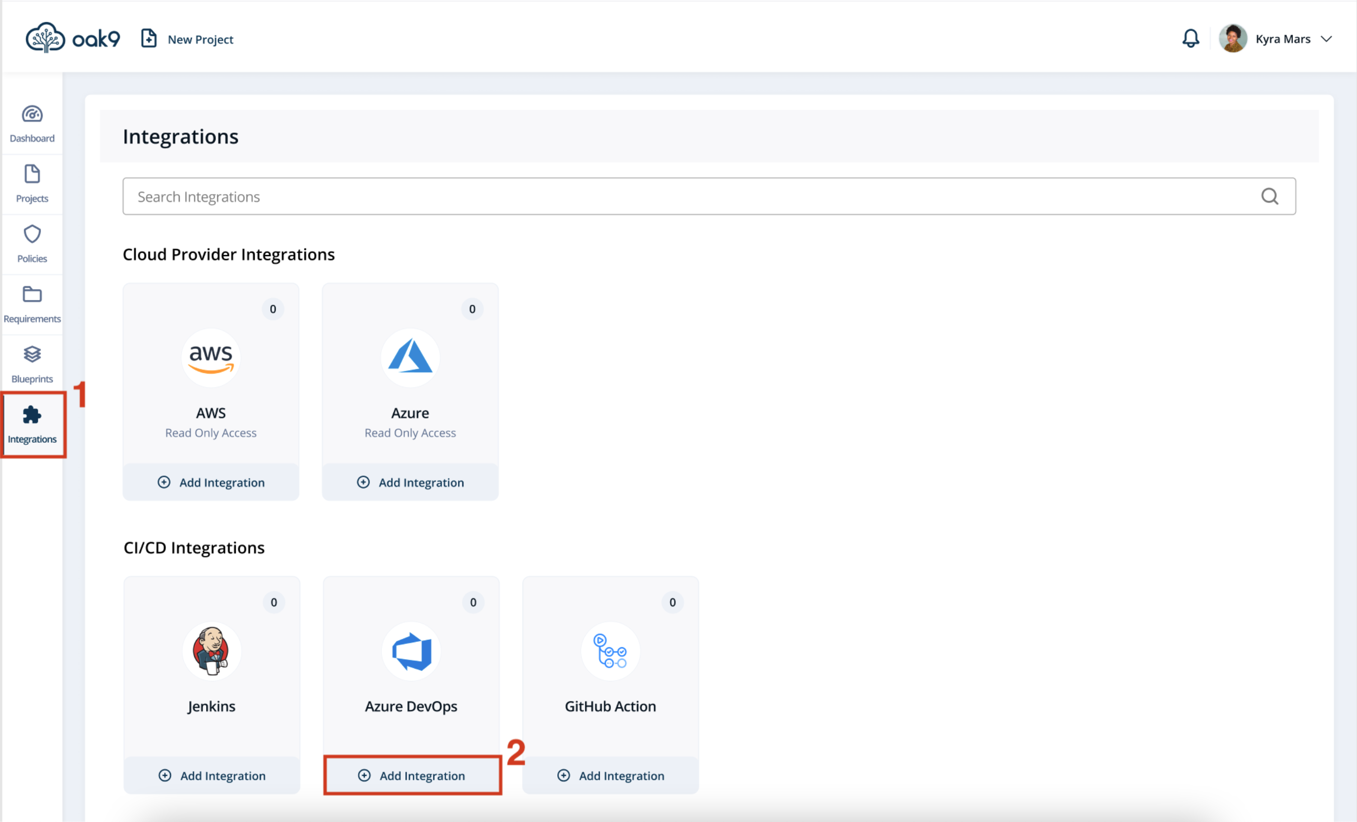Screen dimensions: 1357x822
Task: Click the Cloud Provider Integrations heading
Action: [x=228, y=255]
